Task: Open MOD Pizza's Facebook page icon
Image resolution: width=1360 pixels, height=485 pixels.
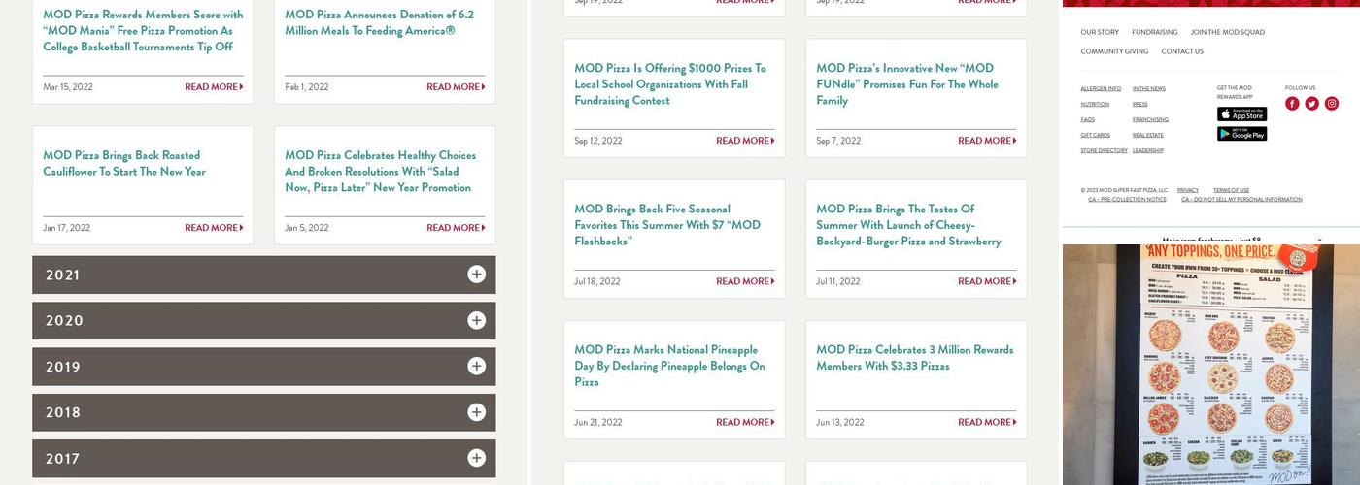Action: 1292,104
